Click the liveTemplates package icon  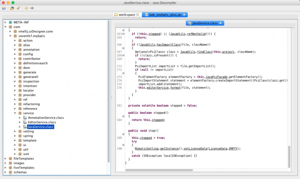(x=10, y=168)
